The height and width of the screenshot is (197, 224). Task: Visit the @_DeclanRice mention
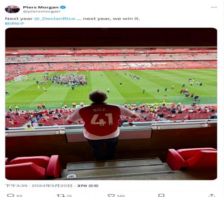[55, 19]
